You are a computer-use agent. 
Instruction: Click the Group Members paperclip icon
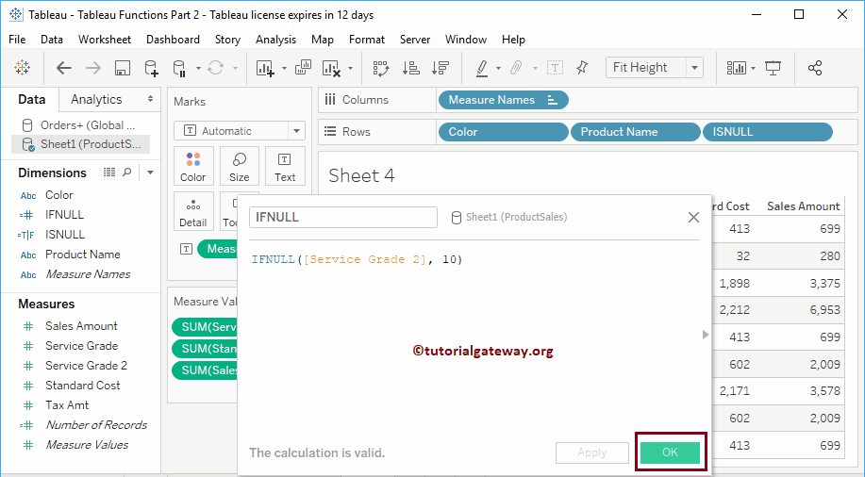[516, 68]
